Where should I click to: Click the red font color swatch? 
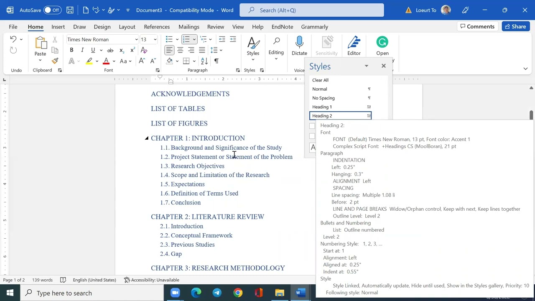pyautogui.click(x=106, y=61)
